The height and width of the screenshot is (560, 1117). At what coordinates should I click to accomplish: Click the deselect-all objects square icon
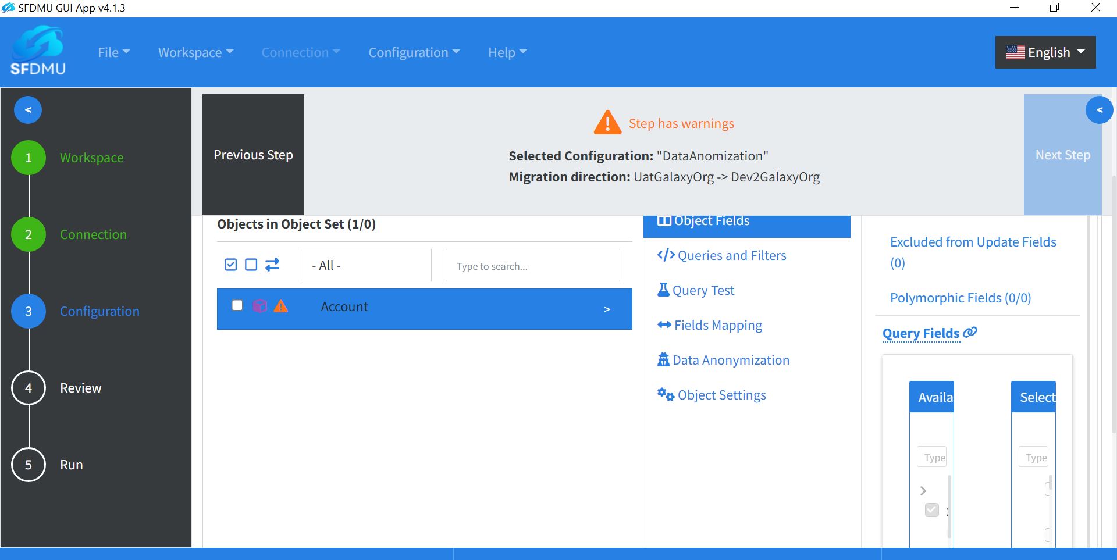pyautogui.click(x=251, y=265)
